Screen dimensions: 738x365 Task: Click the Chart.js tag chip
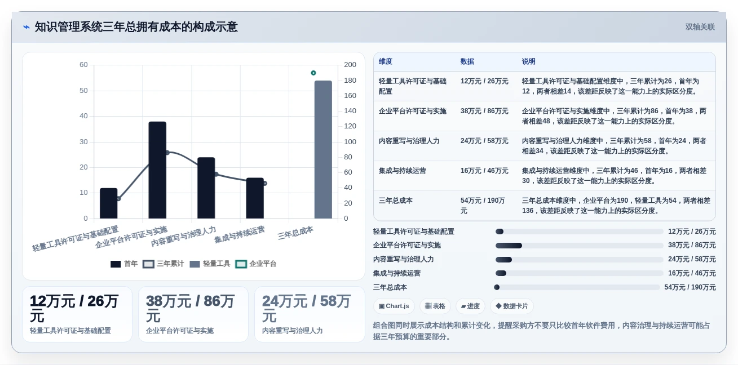point(394,306)
